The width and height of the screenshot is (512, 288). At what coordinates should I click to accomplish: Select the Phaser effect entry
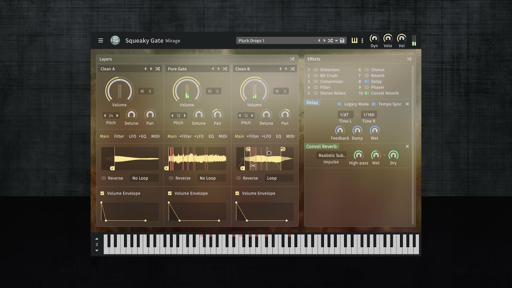378,87
